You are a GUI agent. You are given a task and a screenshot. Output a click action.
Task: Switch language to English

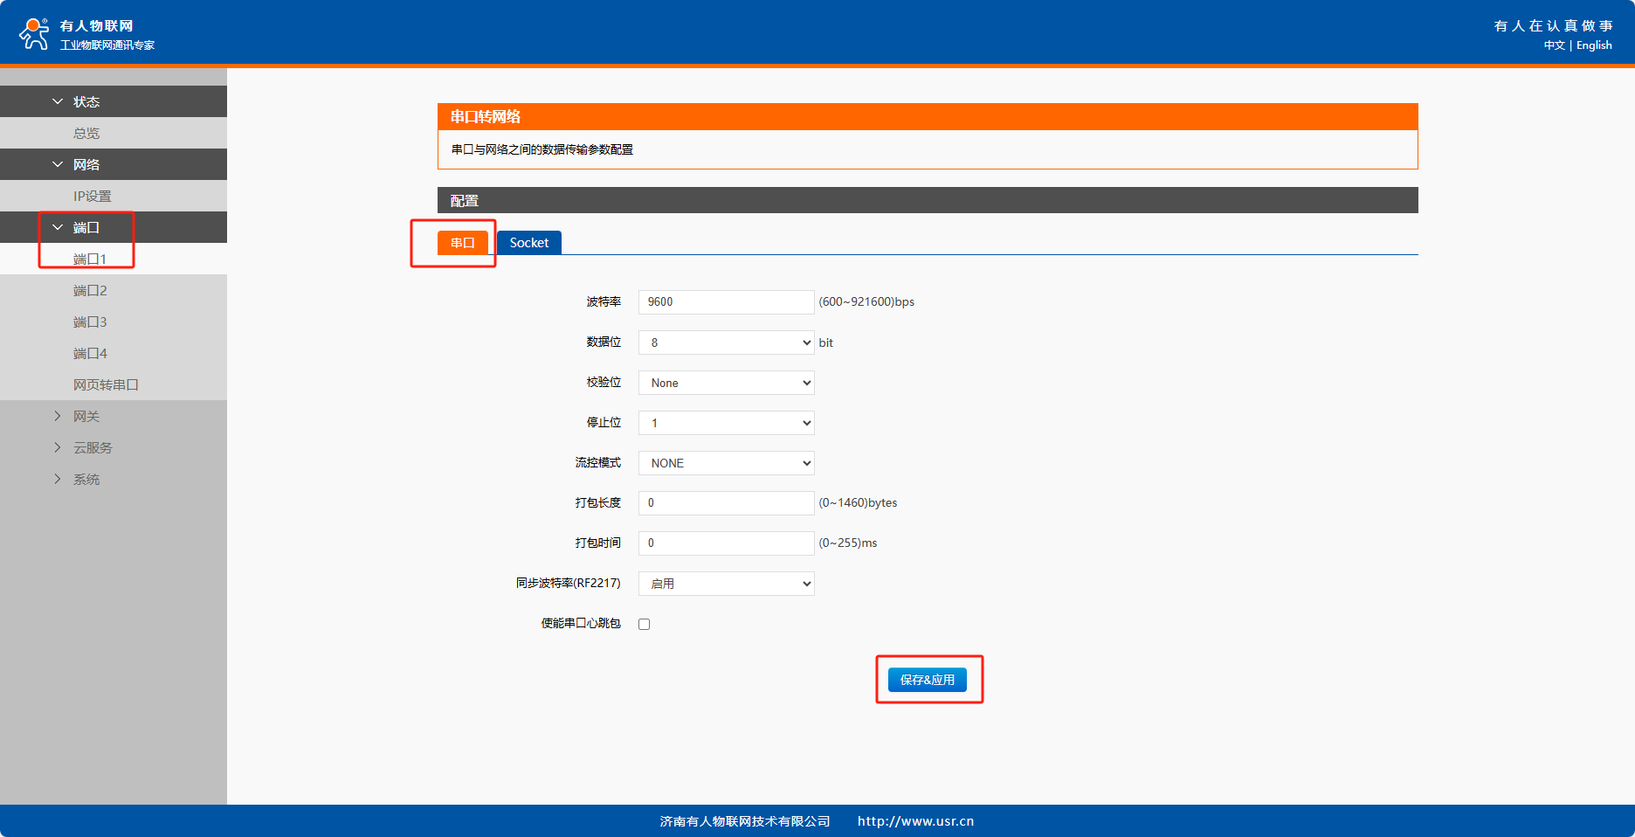1594,45
